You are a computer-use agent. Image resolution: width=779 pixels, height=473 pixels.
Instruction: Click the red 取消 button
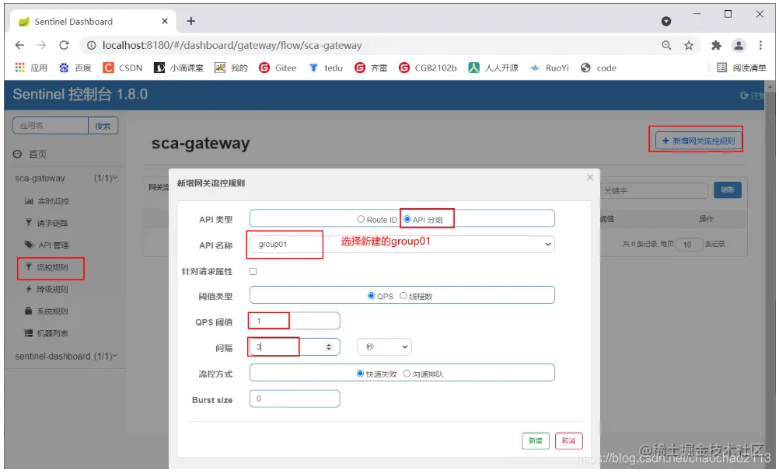(568, 440)
